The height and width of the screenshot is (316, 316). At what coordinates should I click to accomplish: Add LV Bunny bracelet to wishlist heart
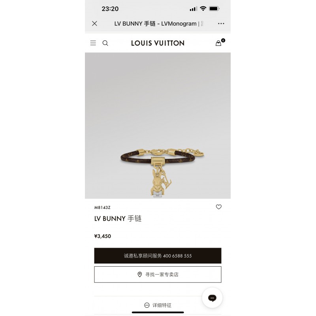[219, 207]
